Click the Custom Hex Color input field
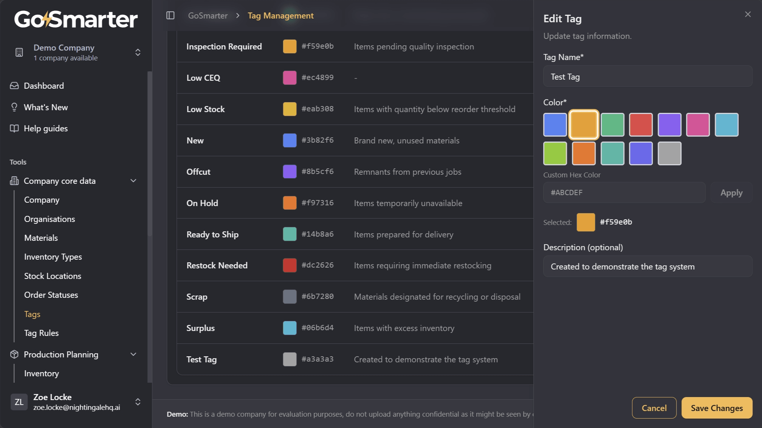Screen dimensions: 762x428 [624, 192]
